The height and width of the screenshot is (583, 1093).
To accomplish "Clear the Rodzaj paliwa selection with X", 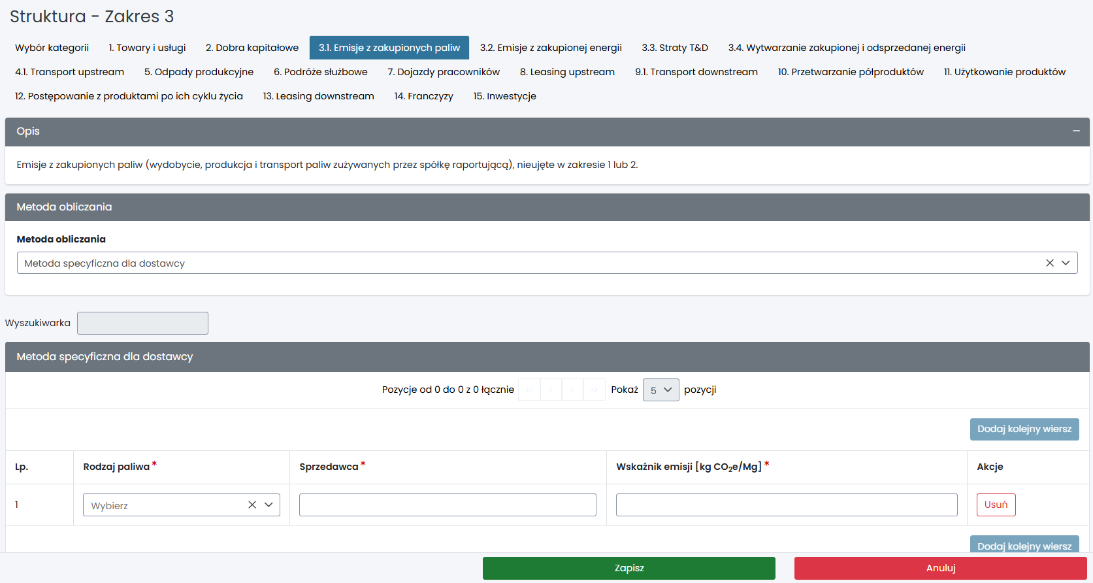I will pos(252,505).
